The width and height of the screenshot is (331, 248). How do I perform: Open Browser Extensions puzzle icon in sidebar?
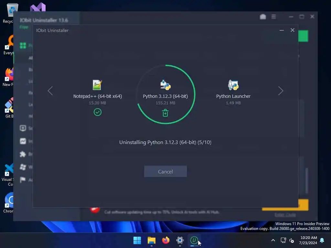tap(23, 154)
